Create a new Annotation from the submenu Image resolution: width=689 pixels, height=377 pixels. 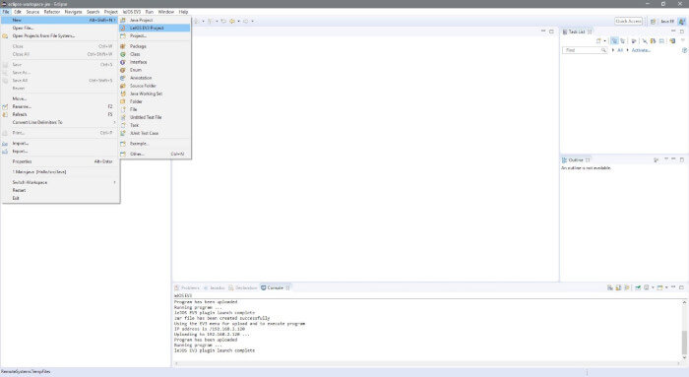coord(155,78)
